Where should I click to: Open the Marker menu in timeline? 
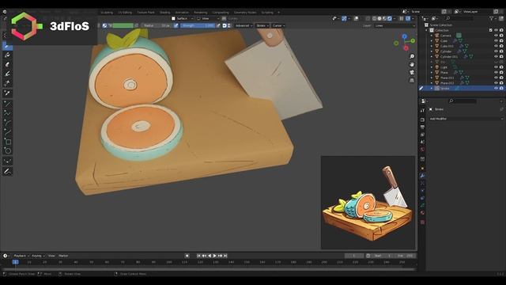[x=63, y=256]
